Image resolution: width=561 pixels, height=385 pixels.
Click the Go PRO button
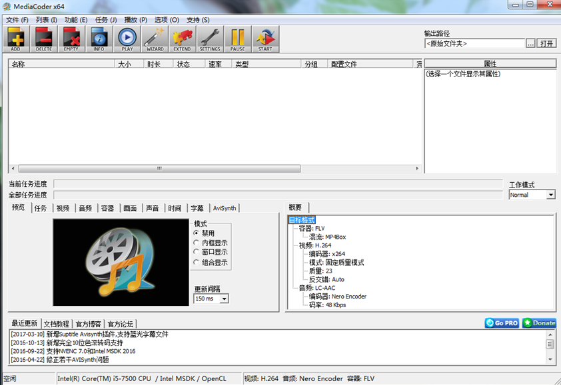(x=502, y=323)
